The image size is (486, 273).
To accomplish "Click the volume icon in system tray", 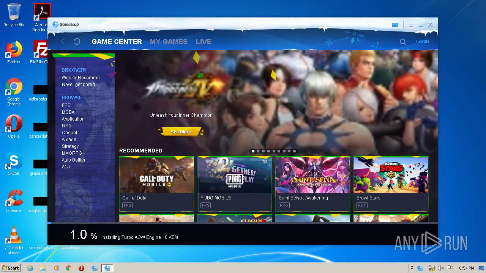I will click(441, 268).
